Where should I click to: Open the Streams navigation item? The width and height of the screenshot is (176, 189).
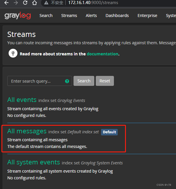(69, 16)
